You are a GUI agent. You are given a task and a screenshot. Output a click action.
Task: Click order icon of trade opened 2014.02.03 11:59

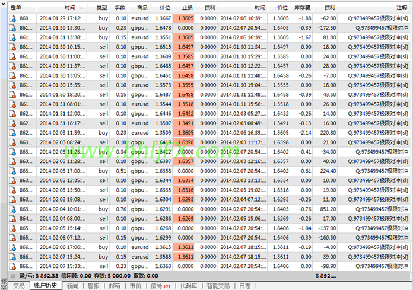[12, 133]
